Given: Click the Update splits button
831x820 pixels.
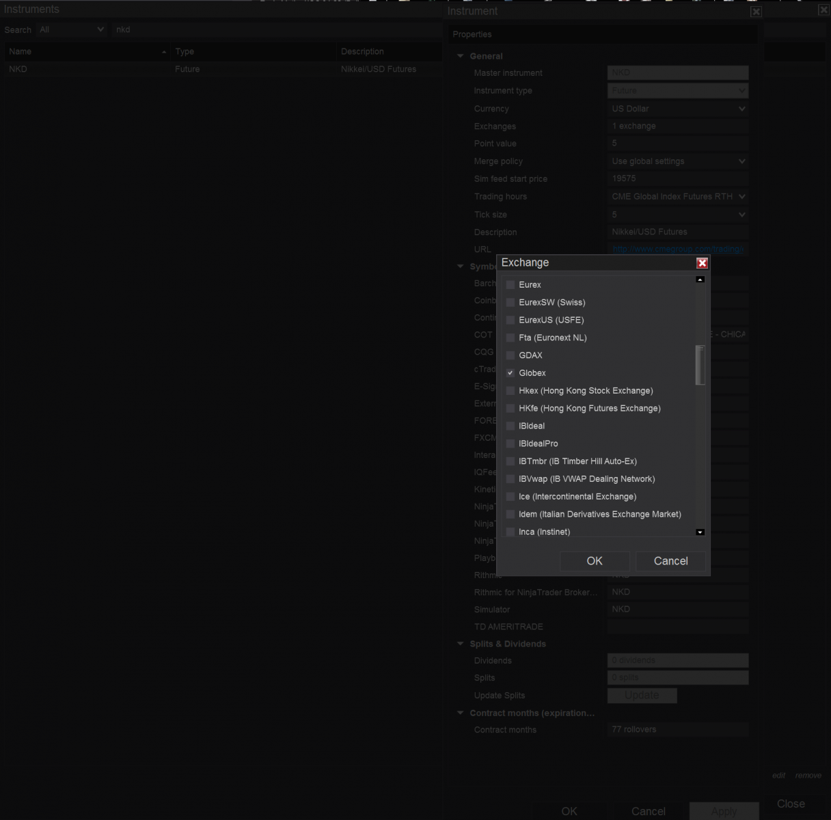Looking at the screenshot, I should (x=642, y=695).
